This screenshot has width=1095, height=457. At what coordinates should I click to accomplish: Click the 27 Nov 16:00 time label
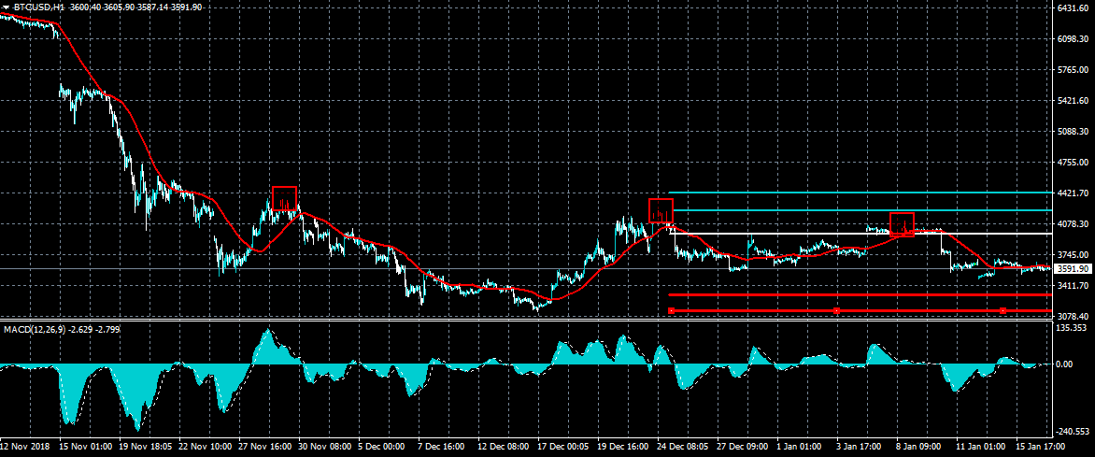pyautogui.click(x=265, y=446)
